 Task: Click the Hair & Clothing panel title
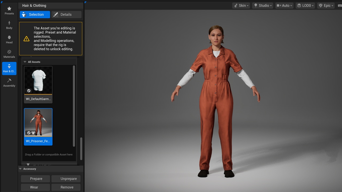(x=34, y=6)
